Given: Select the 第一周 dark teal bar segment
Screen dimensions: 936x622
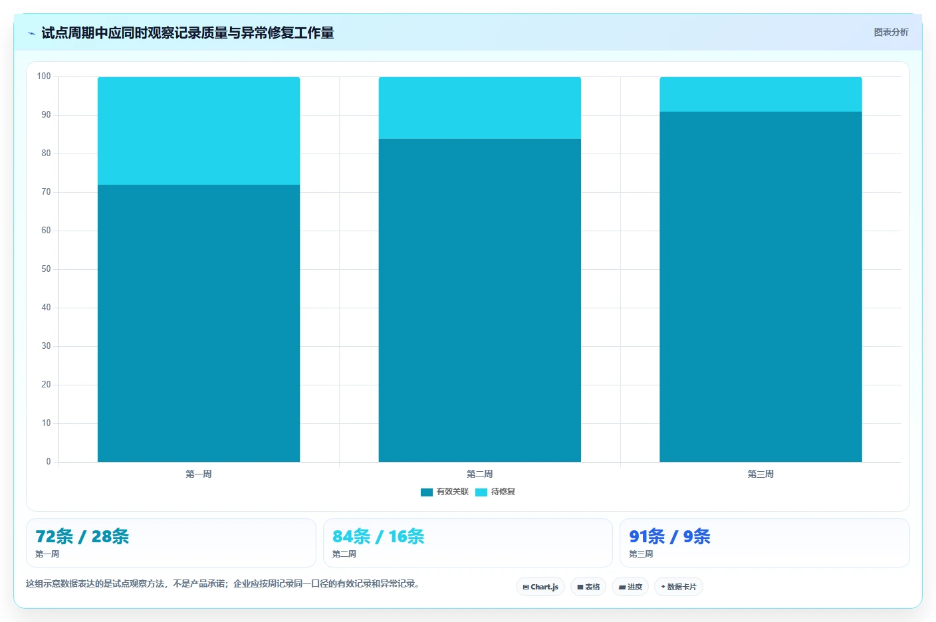Looking at the screenshot, I should (x=199, y=323).
